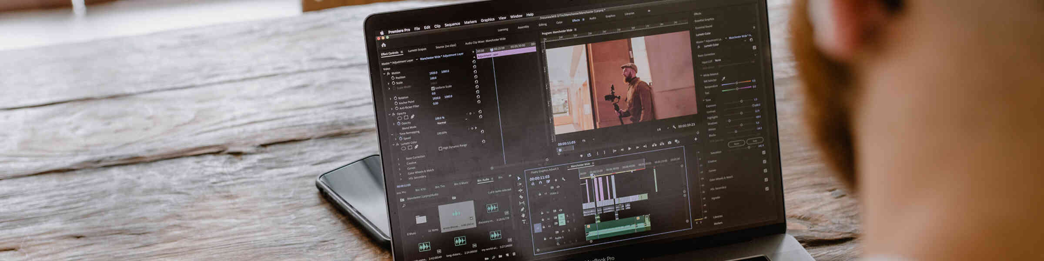Viewport: 1044px width, 261px height.
Task: Toggle the Uniform Scale checkbox
Action: [432, 88]
